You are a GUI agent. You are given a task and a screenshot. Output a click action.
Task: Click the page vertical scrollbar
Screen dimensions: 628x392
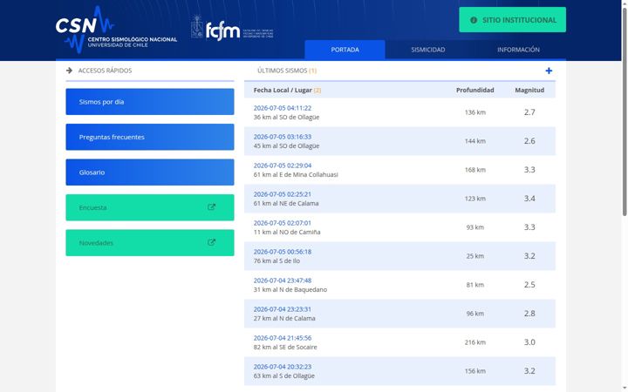(x=625, y=112)
